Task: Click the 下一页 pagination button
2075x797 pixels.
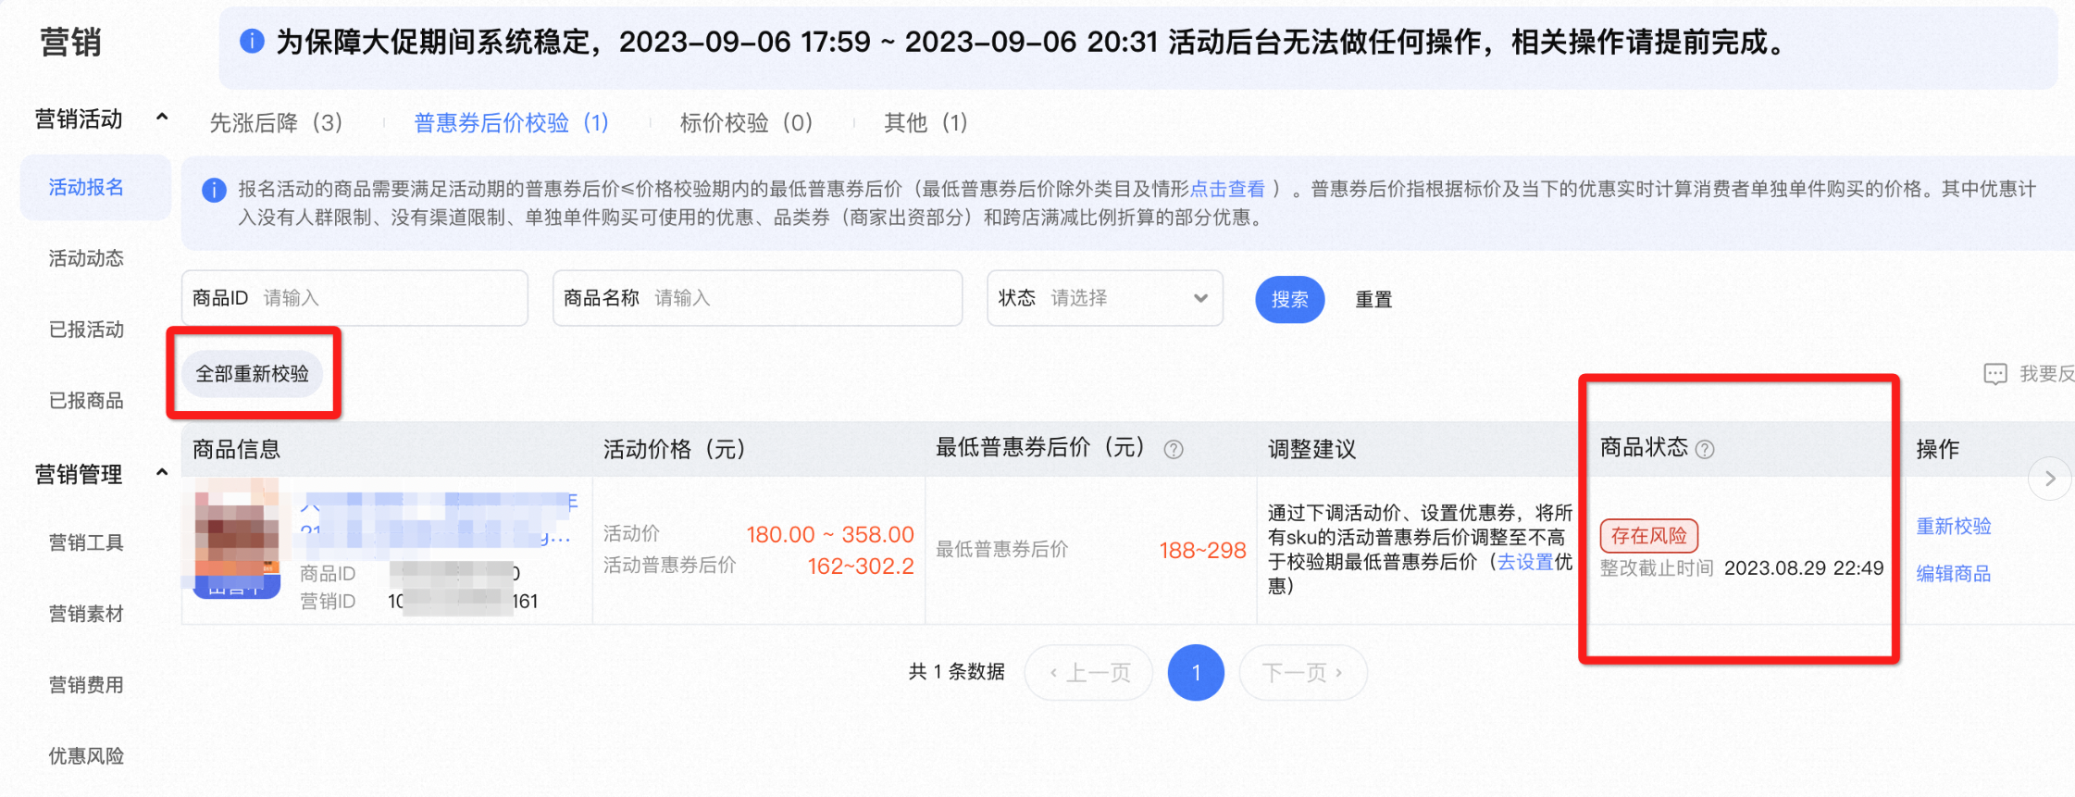Action: point(1302,673)
